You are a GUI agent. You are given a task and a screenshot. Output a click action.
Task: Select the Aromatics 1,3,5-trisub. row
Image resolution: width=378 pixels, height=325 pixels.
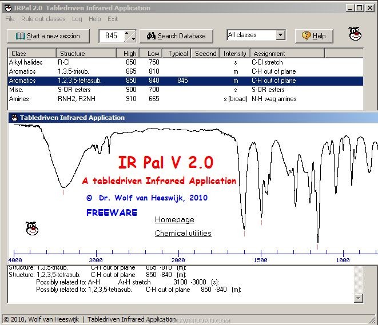[x=185, y=71]
